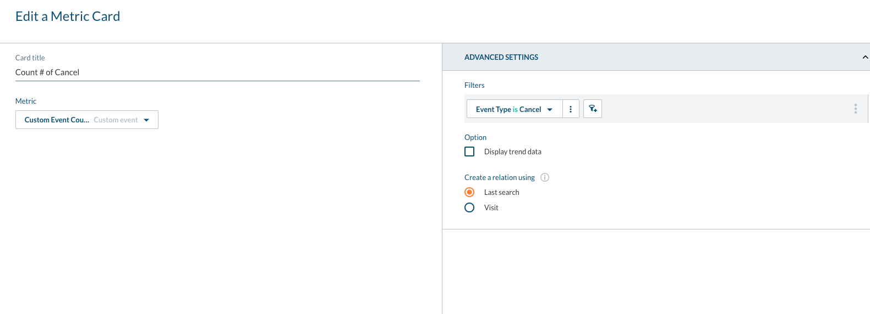Viewport: 870px width, 314px height.
Task: Collapse Advanced Settings with the chevron
Action: click(x=864, y=57)
